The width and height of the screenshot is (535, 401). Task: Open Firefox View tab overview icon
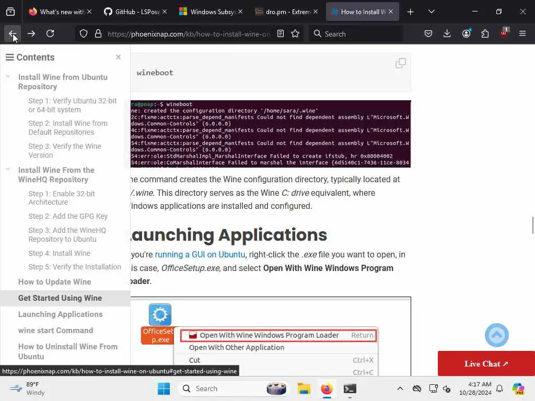point(10,11)
